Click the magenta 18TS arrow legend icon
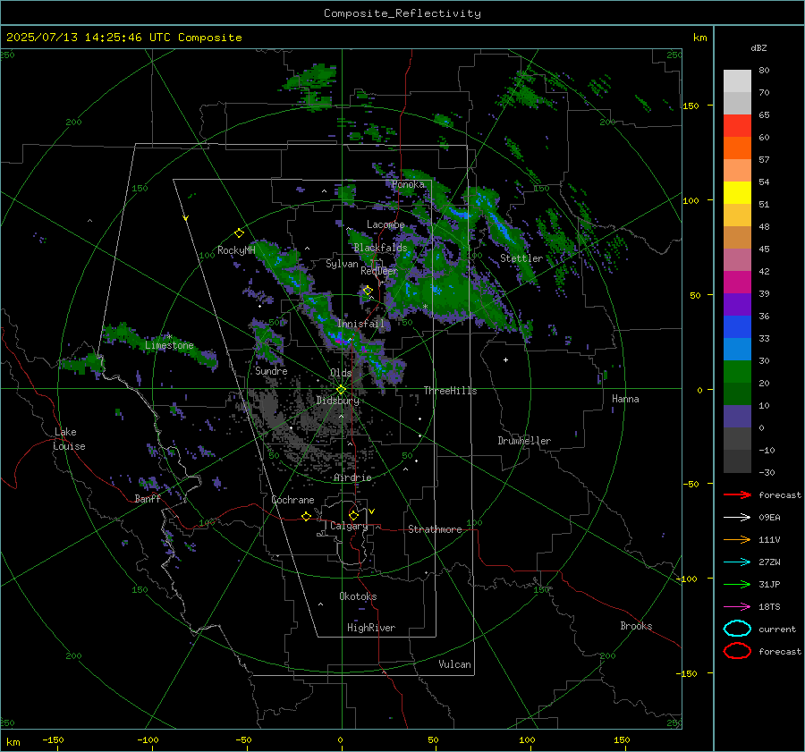The image size is (805, 752). tap(737, 607)
